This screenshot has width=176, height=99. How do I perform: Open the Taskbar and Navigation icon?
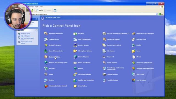click(75, 80)
